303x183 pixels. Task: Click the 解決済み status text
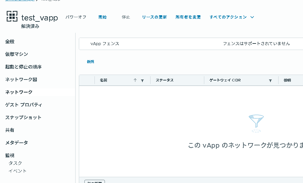click(x=30, y=26)
